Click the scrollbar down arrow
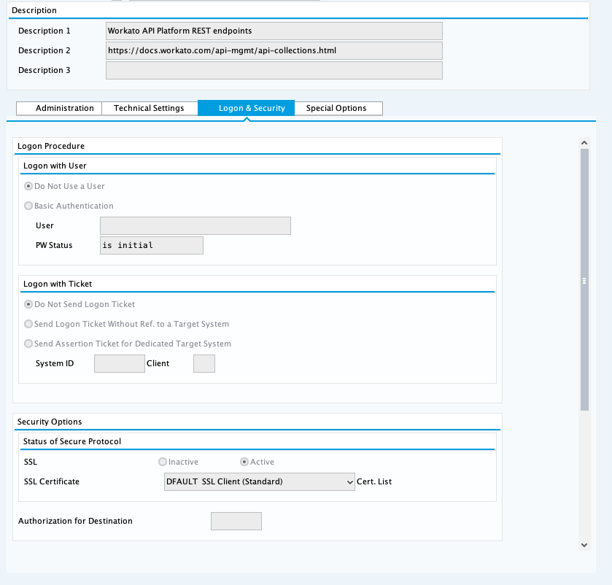Screen dimensions: 612x585 [584, 545]
